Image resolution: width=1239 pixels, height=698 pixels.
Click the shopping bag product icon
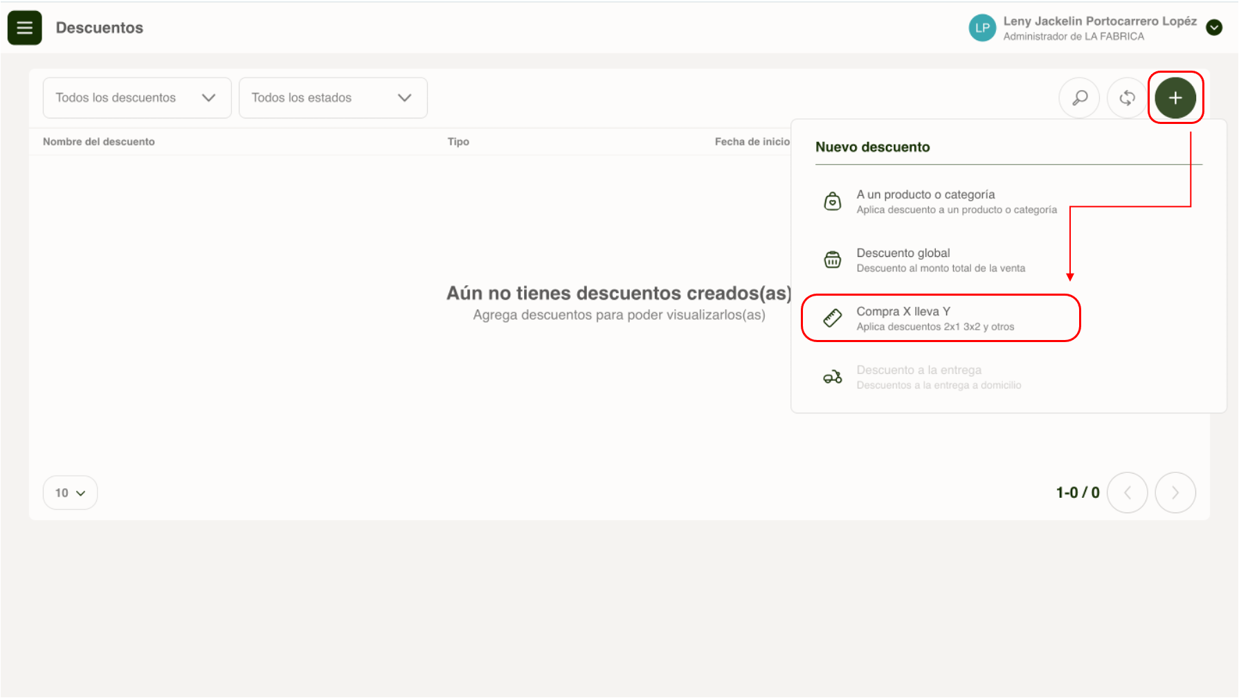click(833, 202)
